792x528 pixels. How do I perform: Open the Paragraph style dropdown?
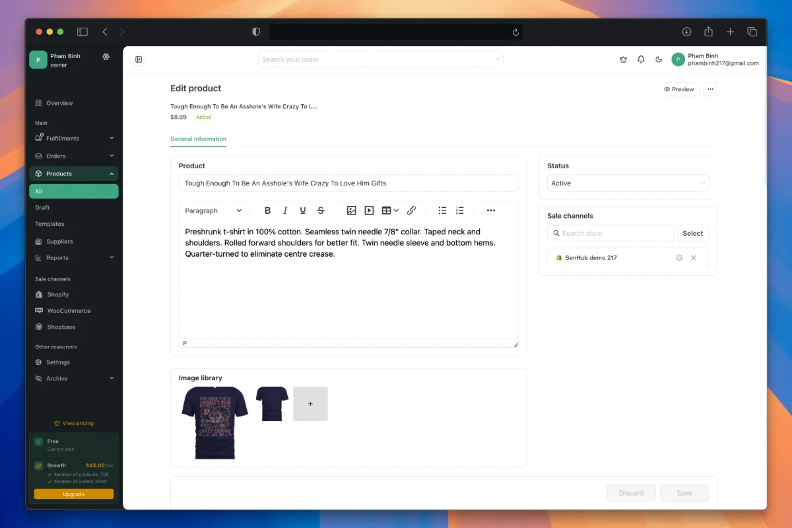coord(213,210)
